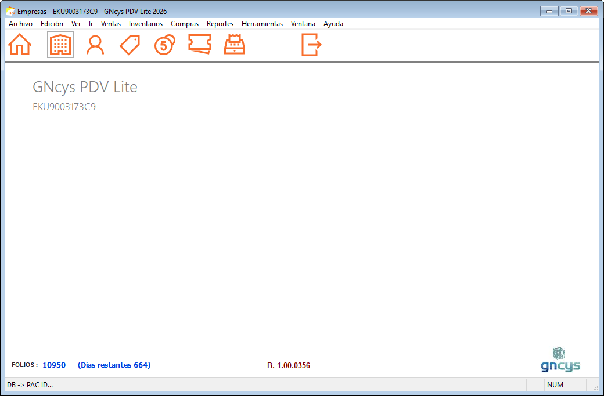Click the DB -> PAC ID status text
The width and height of the screenshot is (604, 396).
[30, 385]
